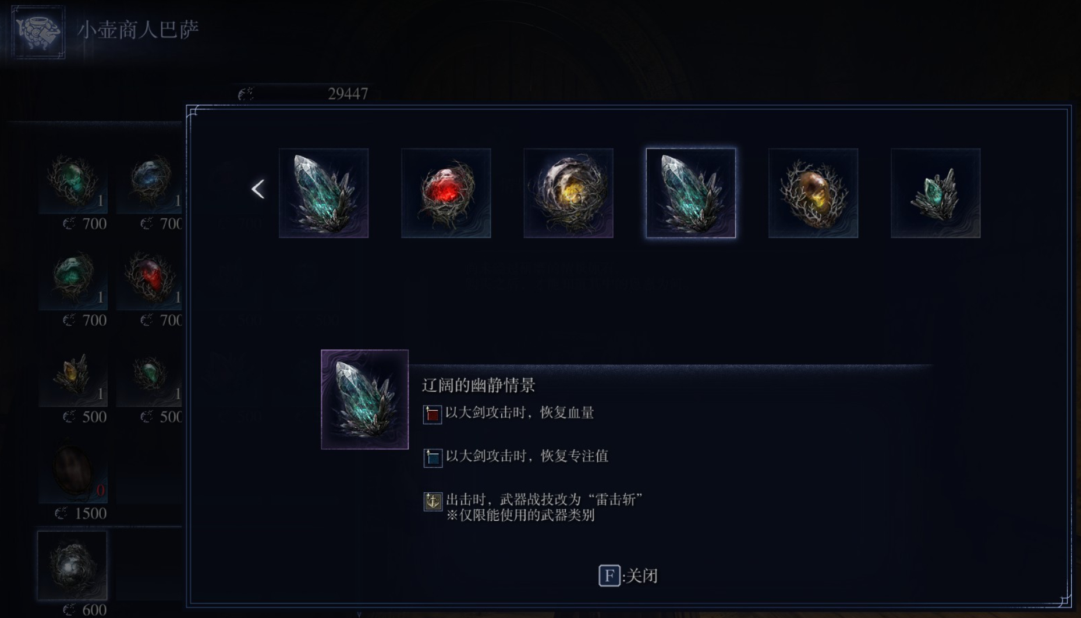Viewport: 1081px width, 618px height.
Task: Click the blue focus recovery effect icon
Action: click(433, 457)
